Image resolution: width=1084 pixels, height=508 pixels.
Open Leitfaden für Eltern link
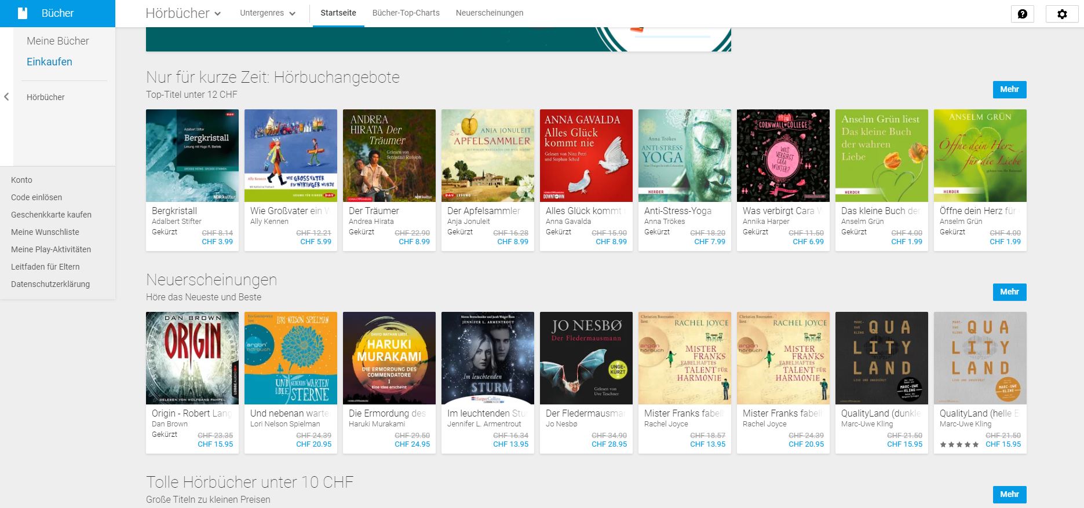(x=45, y=267)
